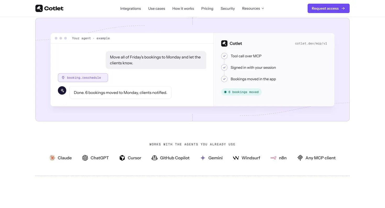The height and width of the screenshot is (208, 385).
Task: Click cotlet.dev/mcp/v1 endpoint text
Action: pos(311,44)
